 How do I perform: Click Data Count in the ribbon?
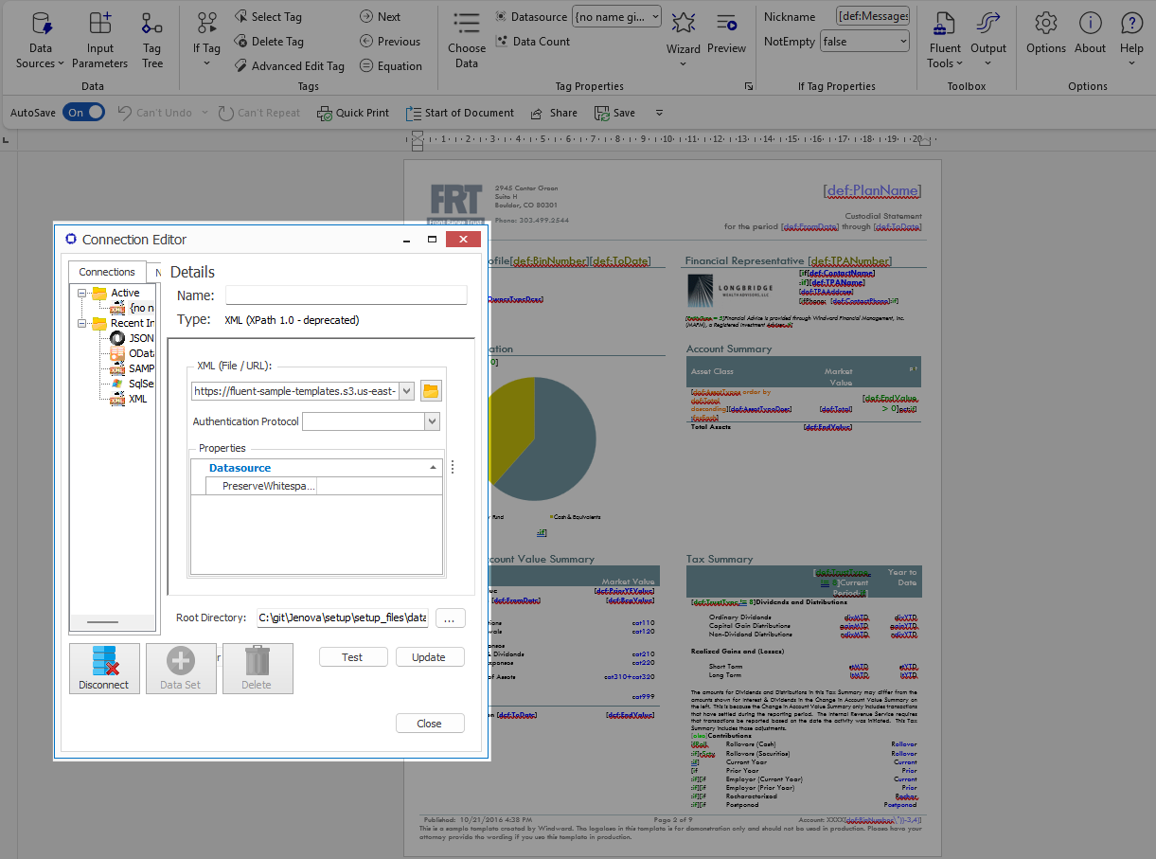533,42
